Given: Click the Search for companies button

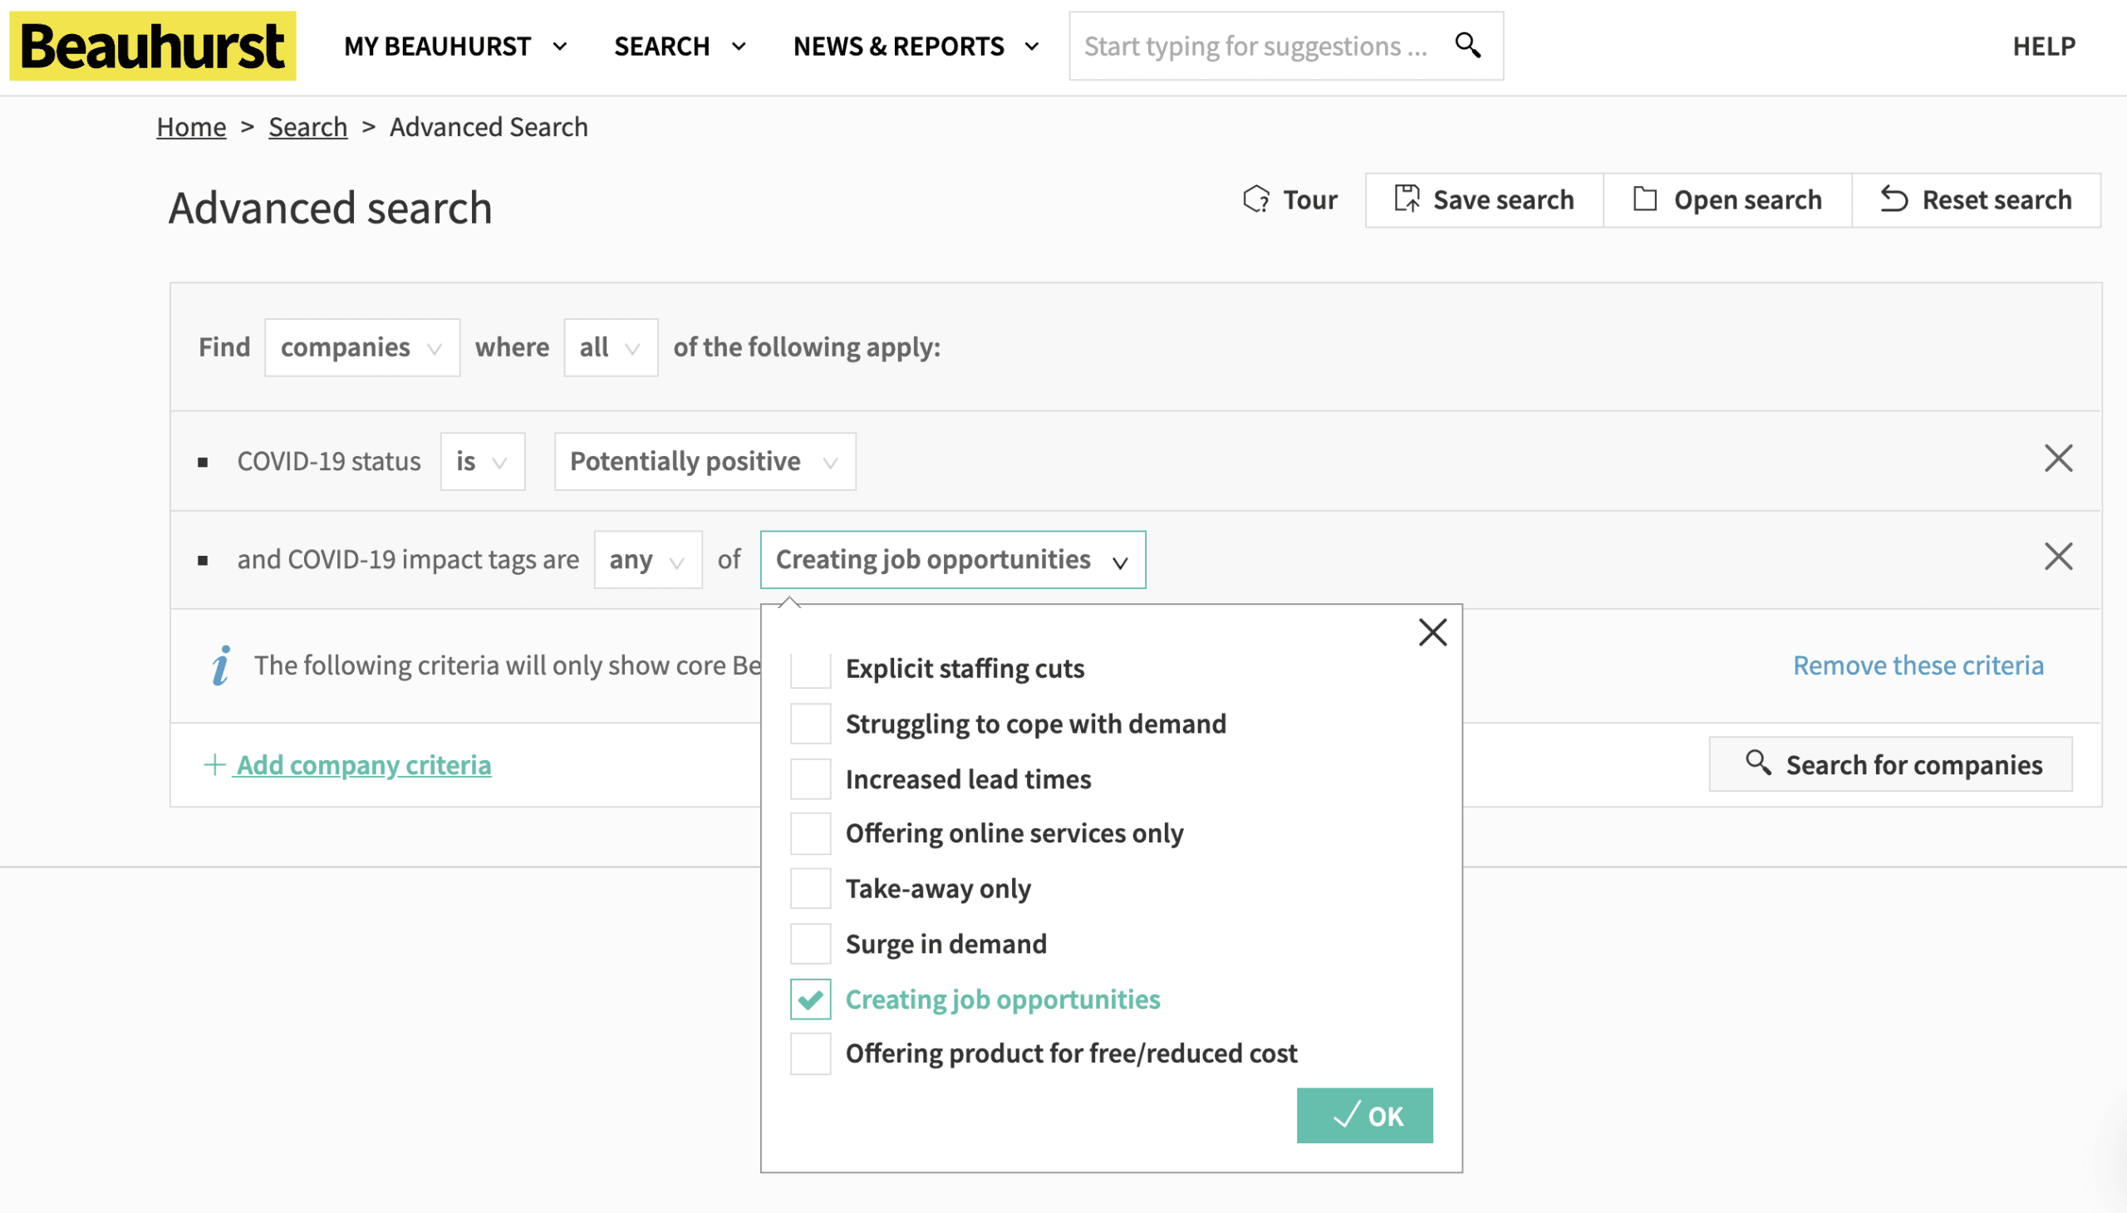Looking at the screenshot, I should pos(1889,764).
